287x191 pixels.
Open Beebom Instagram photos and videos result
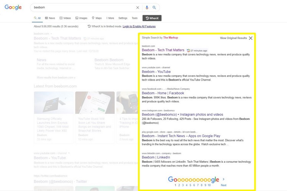click(183, 115)
